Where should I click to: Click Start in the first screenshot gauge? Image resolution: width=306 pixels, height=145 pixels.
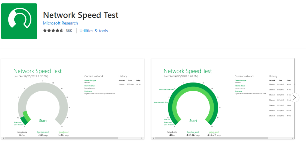click(x=43, y=121)
